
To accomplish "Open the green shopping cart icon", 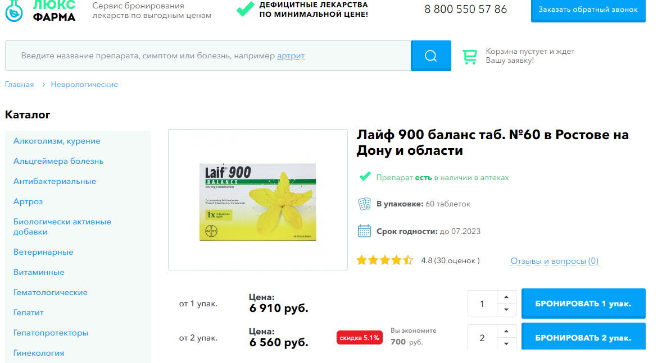I will click(x=469, y=56).
